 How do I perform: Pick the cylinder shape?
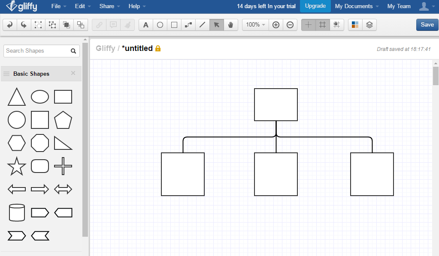17,212
